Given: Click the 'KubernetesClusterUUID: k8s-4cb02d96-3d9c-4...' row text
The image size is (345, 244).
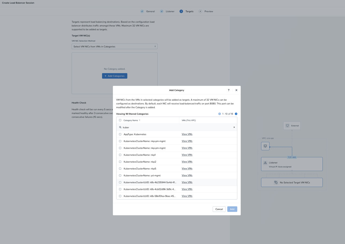Looking at the screenshot, I should [x=150, y=189].
